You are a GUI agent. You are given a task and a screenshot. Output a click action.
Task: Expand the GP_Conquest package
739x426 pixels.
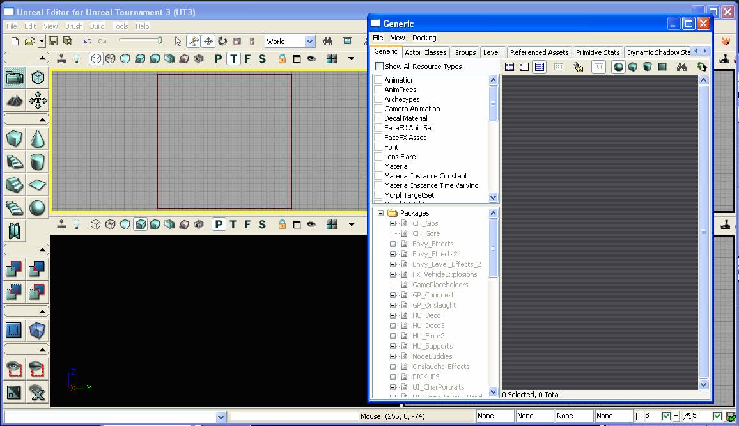tap(393, 295)
